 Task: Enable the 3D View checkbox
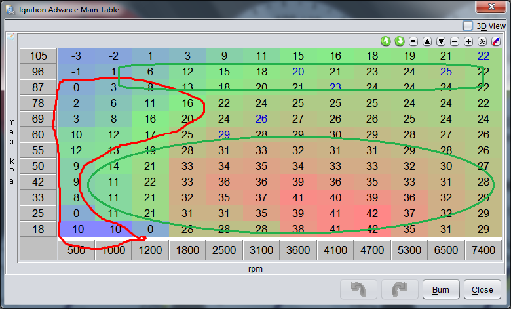point(468,26)
